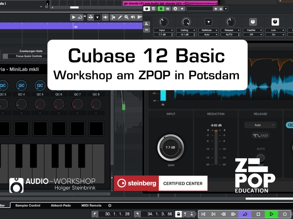Screen dimensions: 293x219
Task: Adjust the GAIN knob showing 7.7 dB
Action: click(171, 147)
